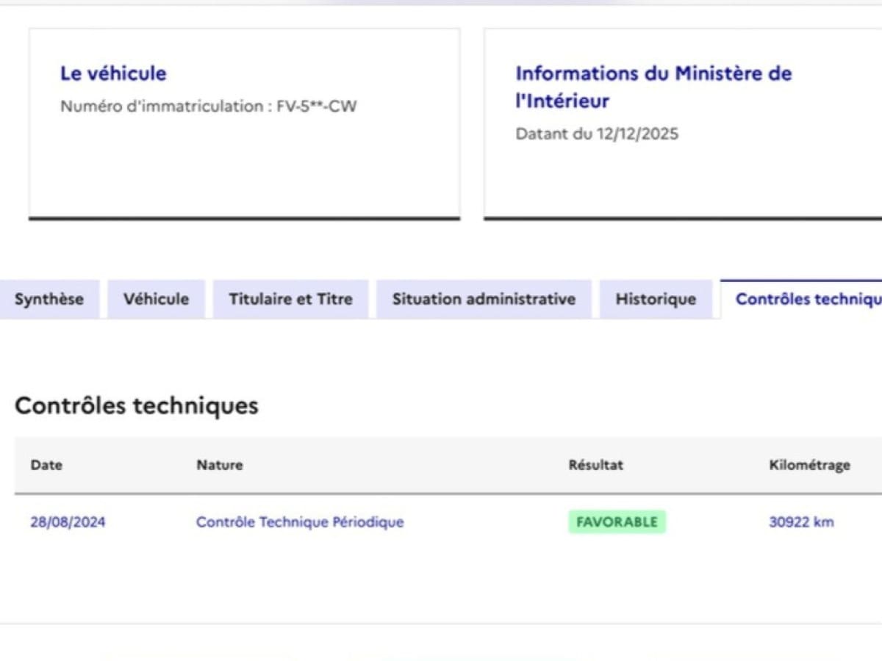Open the Contrôle Technique Périodique entry
882x661 pixels.
(300, 522)
